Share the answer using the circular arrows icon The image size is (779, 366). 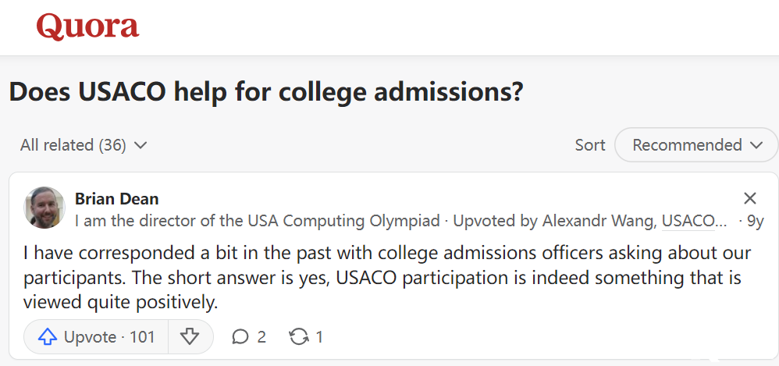[x=299, y=337]
